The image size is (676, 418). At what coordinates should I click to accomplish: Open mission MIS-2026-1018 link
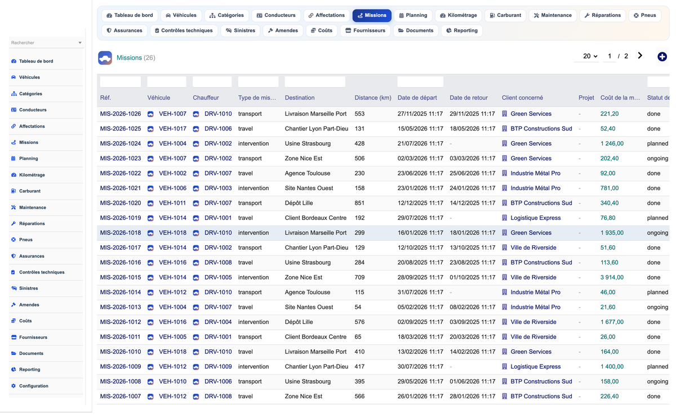(x=121, y=233)
